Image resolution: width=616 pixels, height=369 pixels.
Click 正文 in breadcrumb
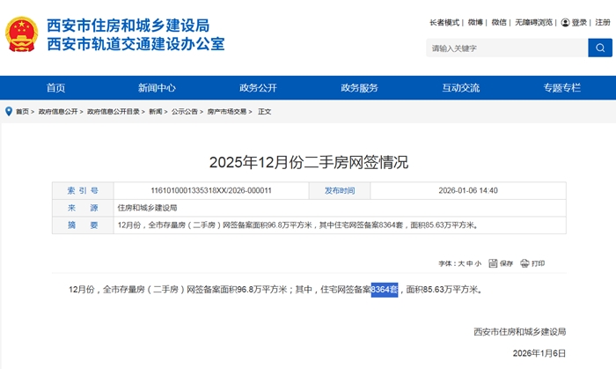point(264,112)
